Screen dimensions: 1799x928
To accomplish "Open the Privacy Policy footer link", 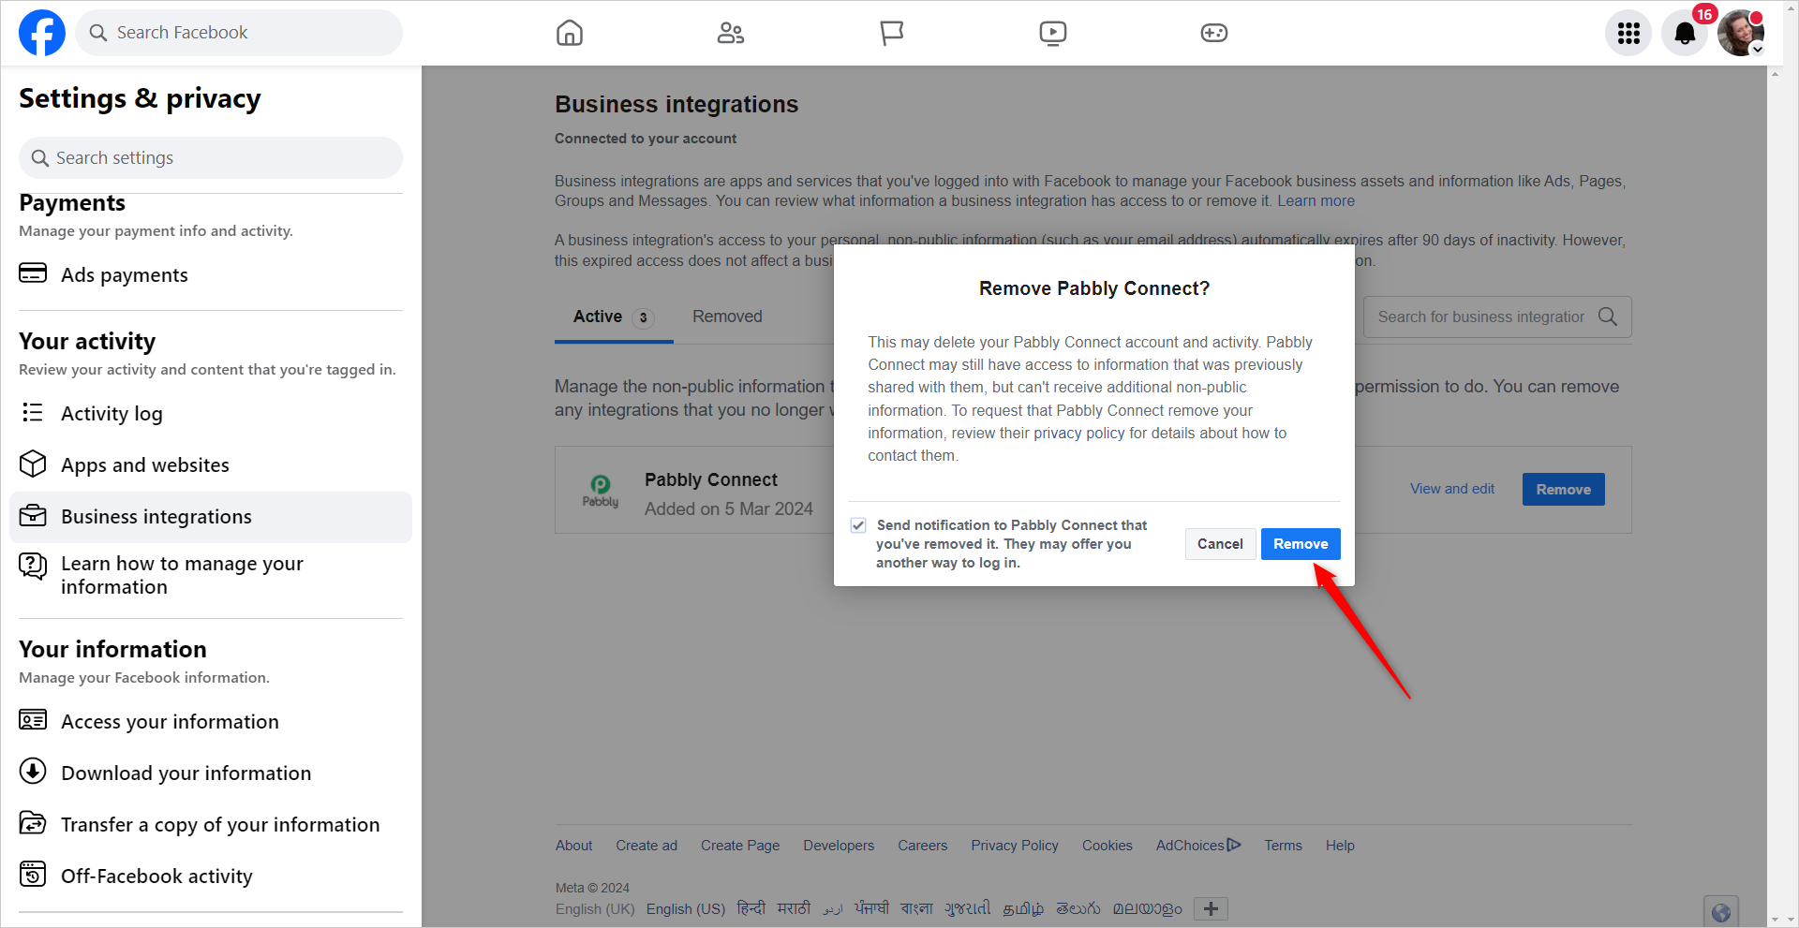I will coord(1015,846).
